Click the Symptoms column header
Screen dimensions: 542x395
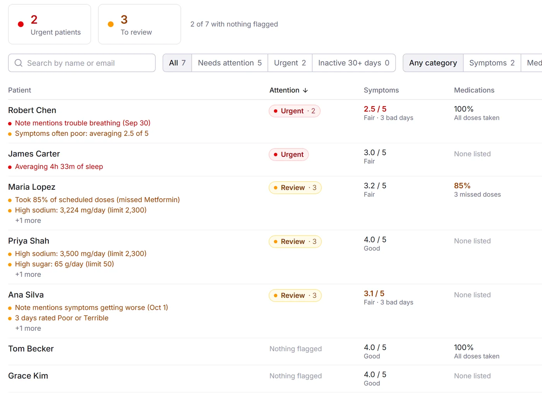381,90
